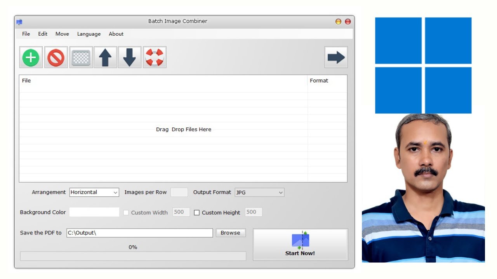497x279 pixels.
Task: Move selected file up with the arrow
Action: [x=105, y=57]
